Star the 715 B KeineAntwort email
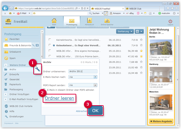Viewport: 181px width, 129px height. click(141, 40)
